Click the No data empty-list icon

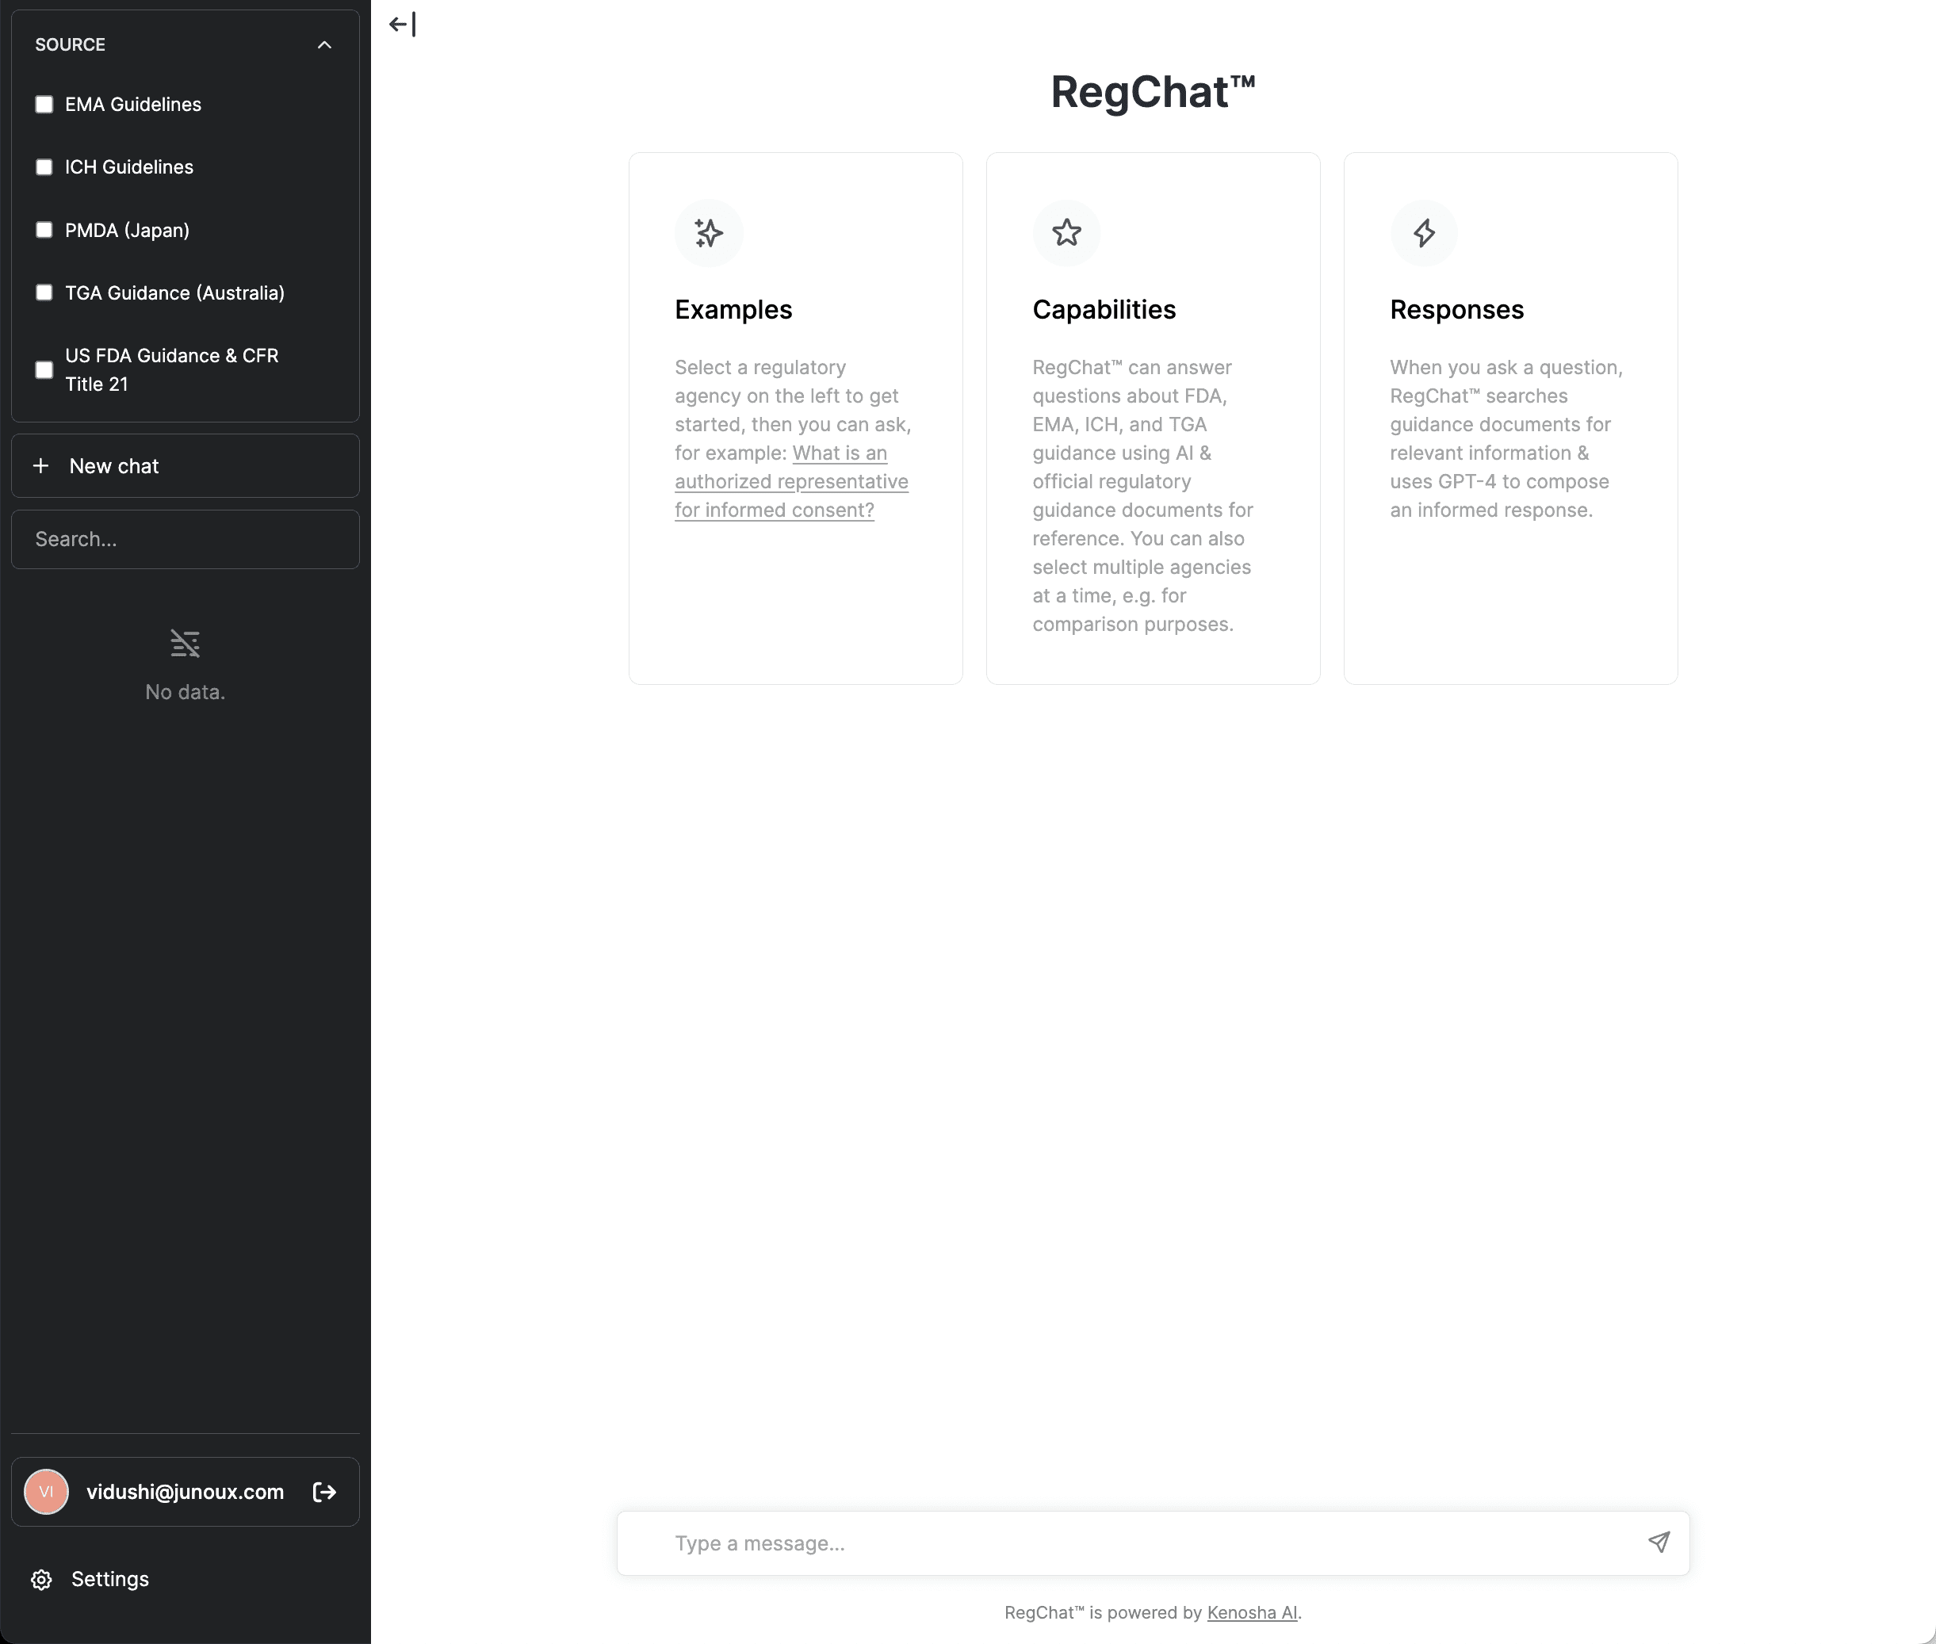[185, 643]
